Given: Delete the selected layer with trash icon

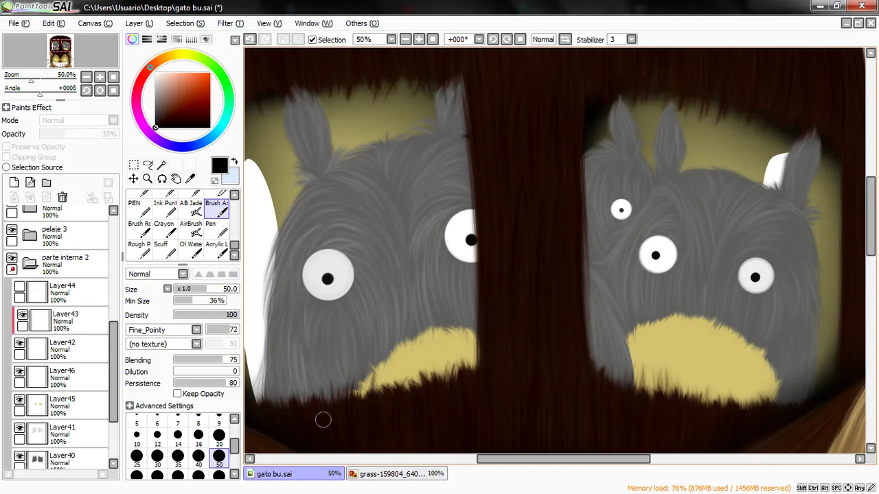Looking at the screenshot, I should (62, 198).
